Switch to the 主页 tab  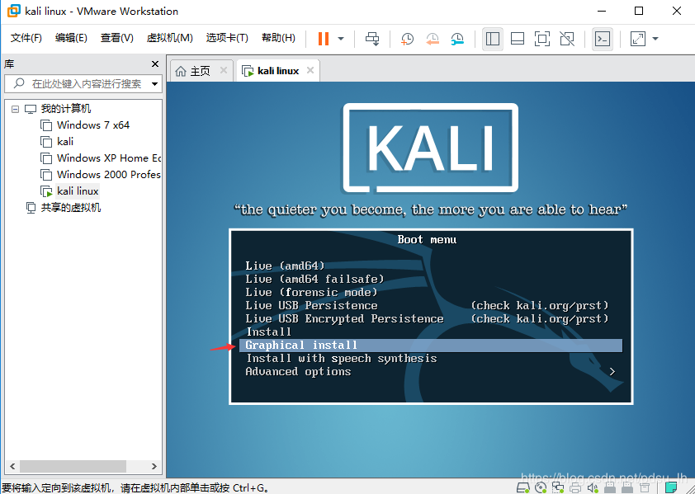click(201, 71)
